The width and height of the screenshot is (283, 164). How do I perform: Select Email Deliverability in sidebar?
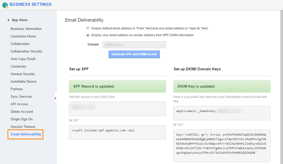[26, 134]
